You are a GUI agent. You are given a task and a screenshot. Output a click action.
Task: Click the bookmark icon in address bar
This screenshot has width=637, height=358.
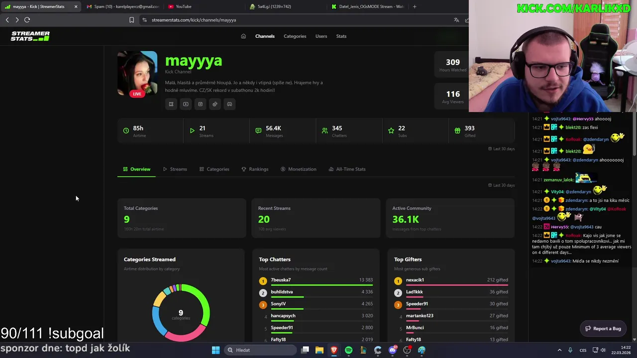click(x=131, y=20)
